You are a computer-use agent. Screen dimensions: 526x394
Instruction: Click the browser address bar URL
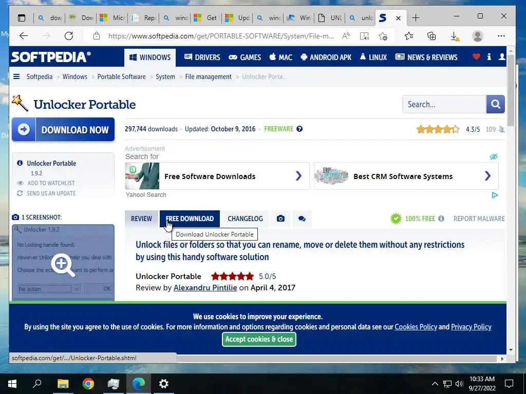tap(221, 36)
